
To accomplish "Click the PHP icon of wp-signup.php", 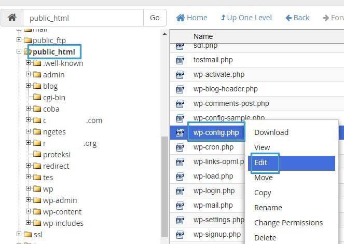I will coord(180,235).
